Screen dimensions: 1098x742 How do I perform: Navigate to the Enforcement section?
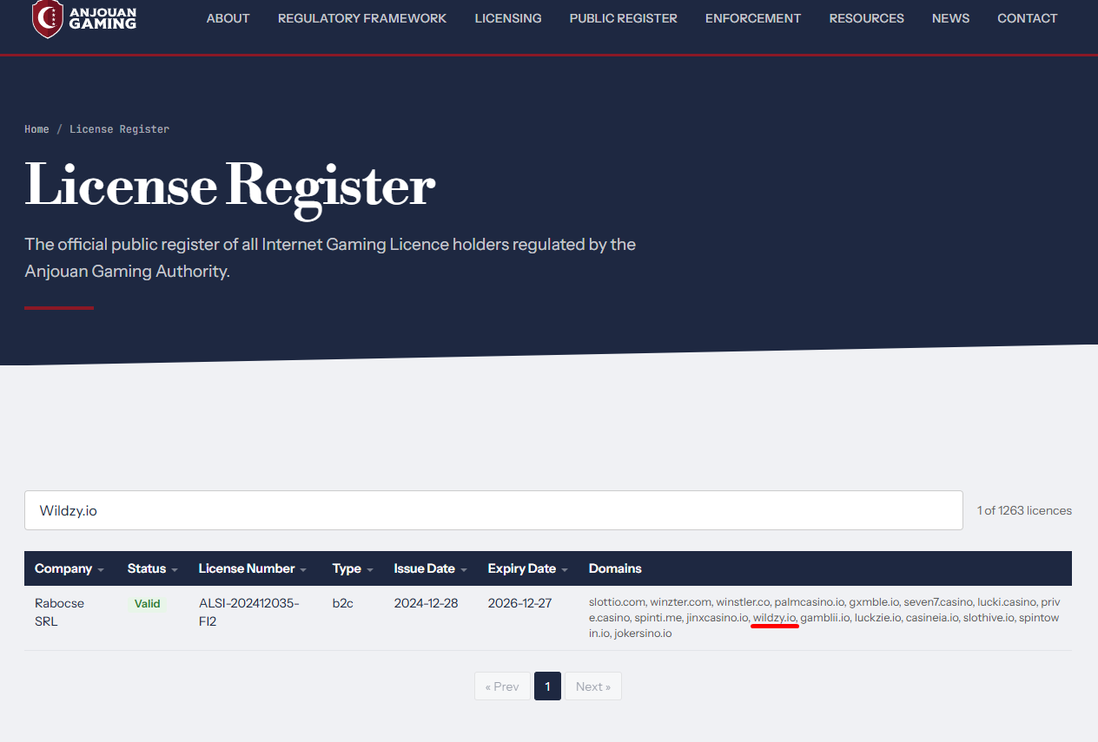pos(753,18)
